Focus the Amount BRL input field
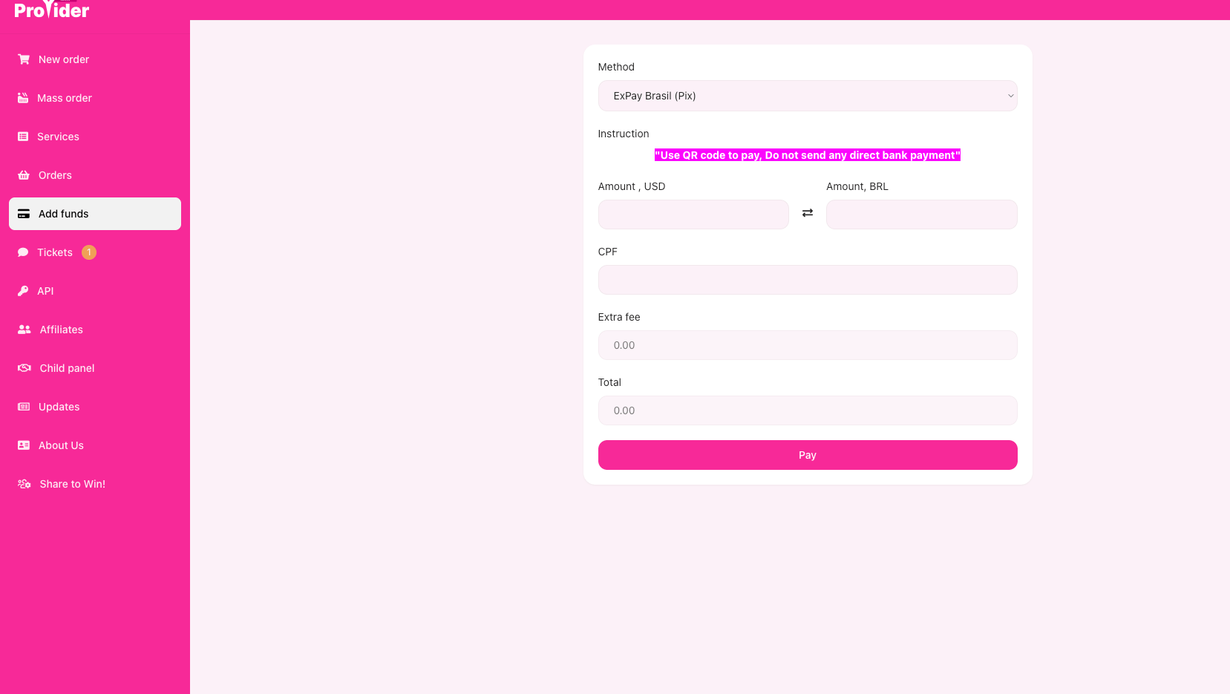1230x694 pixels. 921,215
